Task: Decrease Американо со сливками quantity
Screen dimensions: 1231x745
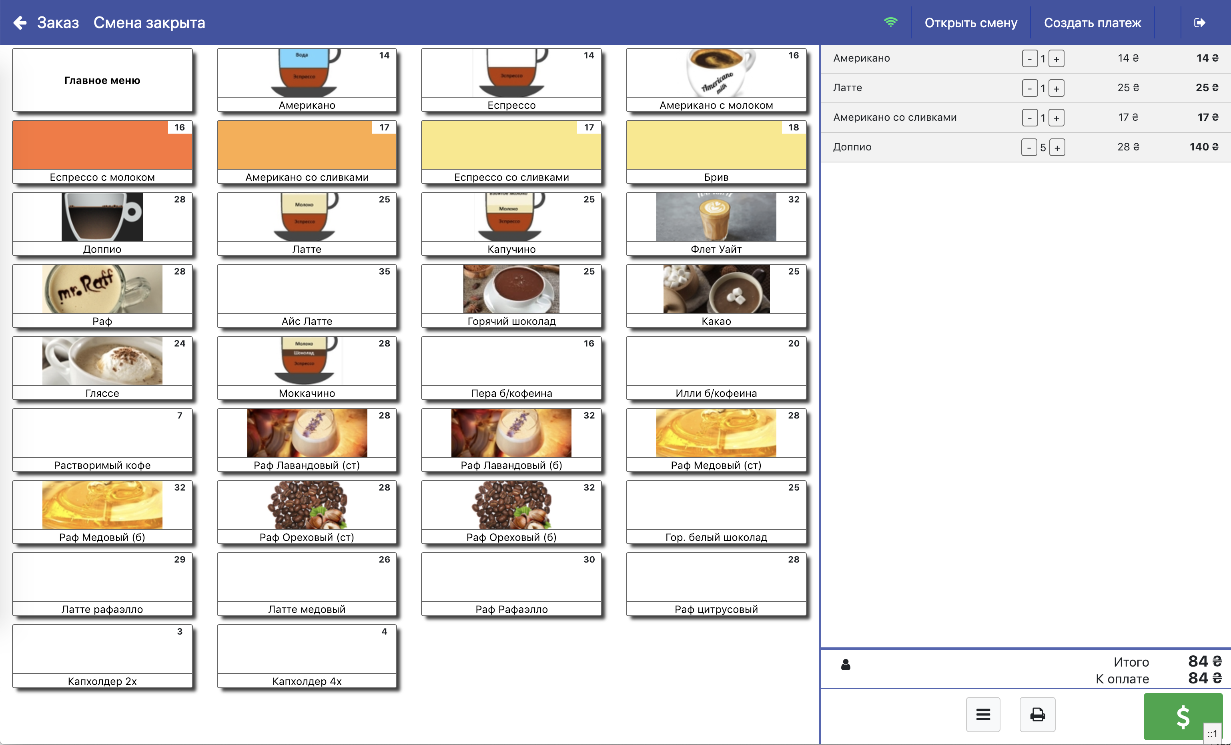Action: pyautogui.click(x=1029, y=117)
